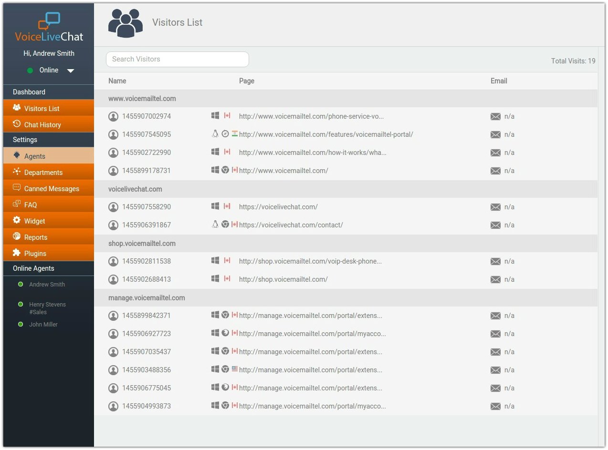Open page link for visitor 1455899178731
The height and width of the screenshot is (450, 608).
coord(283,171)
